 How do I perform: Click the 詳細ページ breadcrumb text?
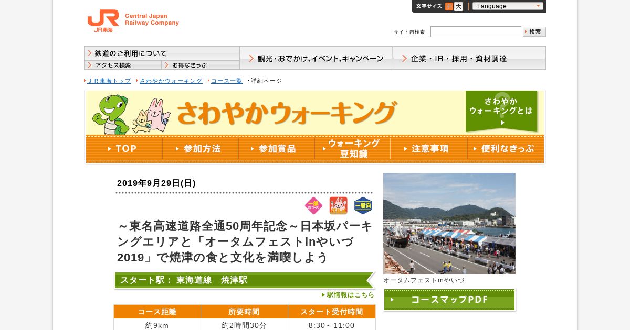coord(266,81)
